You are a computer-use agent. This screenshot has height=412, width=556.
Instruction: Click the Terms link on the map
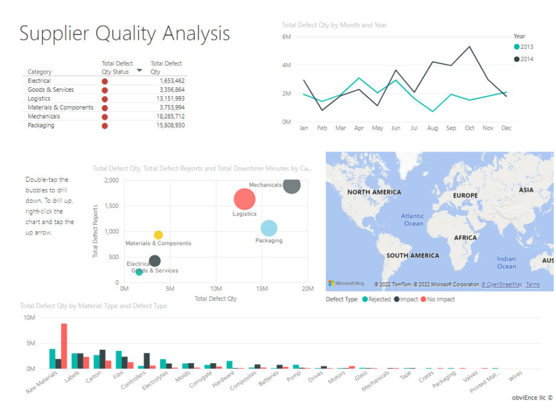(534, 285)
